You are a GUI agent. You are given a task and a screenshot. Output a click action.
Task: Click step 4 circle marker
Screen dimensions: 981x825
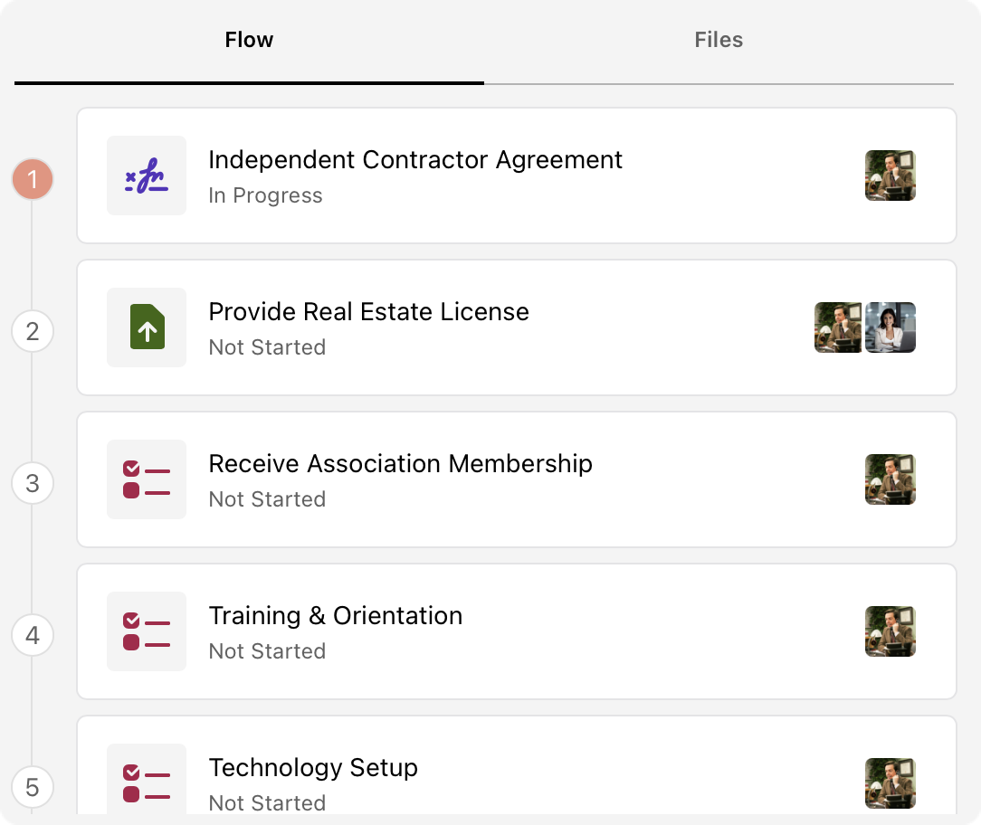click(33, 635)
